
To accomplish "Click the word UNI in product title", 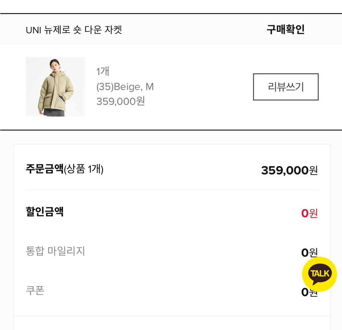I will point(34,30).
